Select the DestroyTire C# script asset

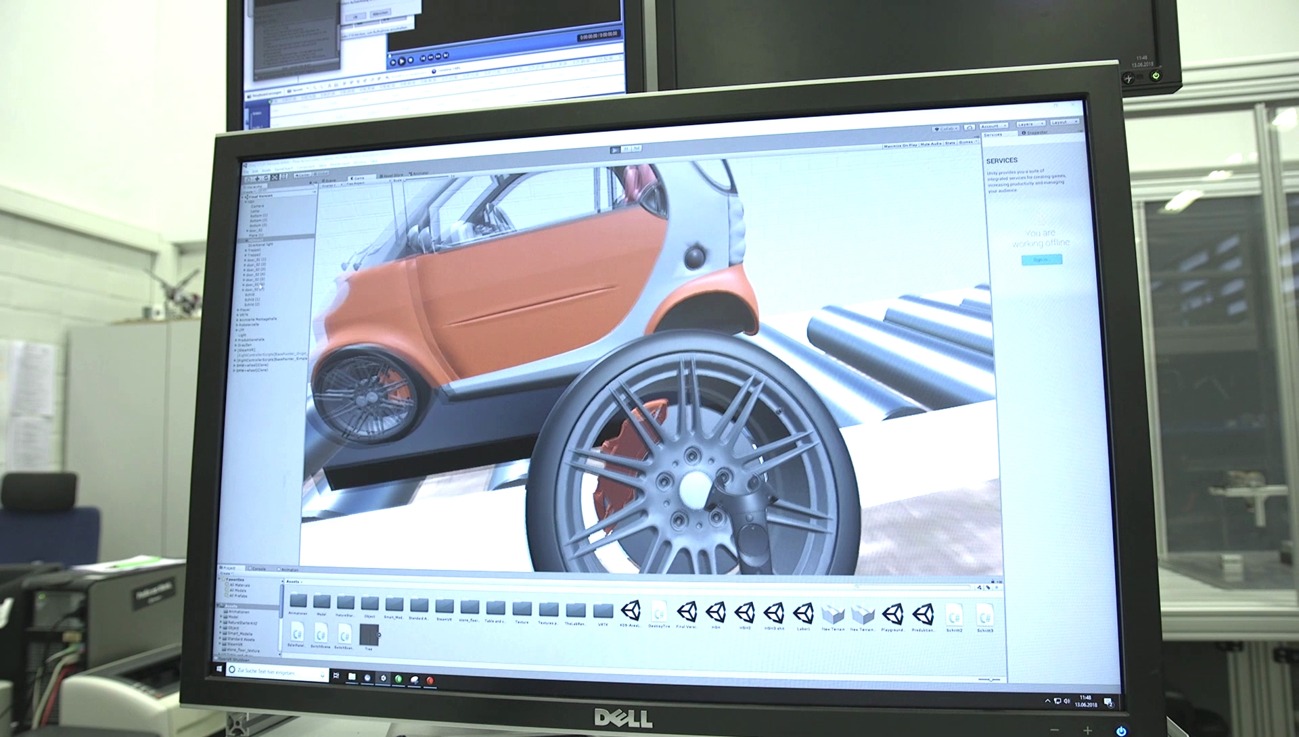pos(659,613)
